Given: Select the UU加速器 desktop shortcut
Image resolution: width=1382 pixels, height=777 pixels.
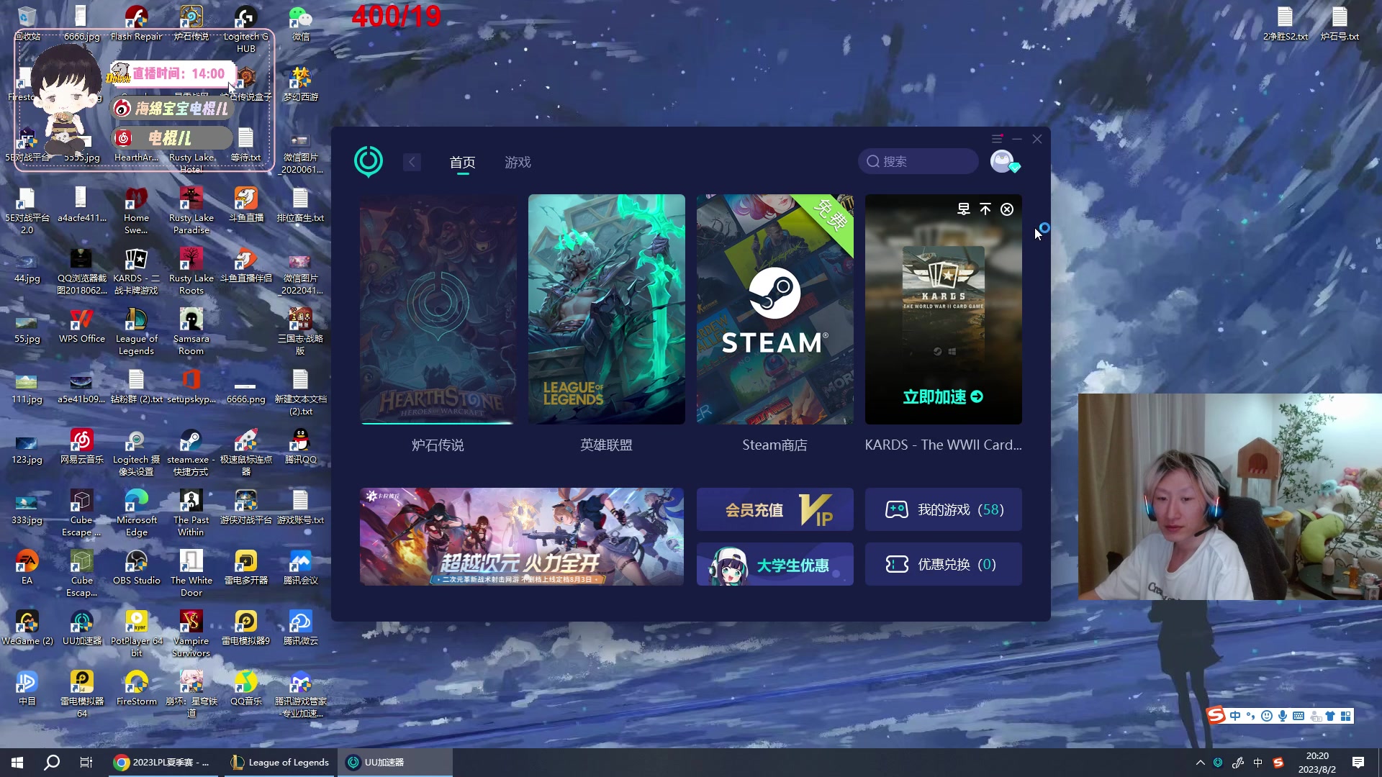Looking at the screenshot, I should click(x=82, y=627).
